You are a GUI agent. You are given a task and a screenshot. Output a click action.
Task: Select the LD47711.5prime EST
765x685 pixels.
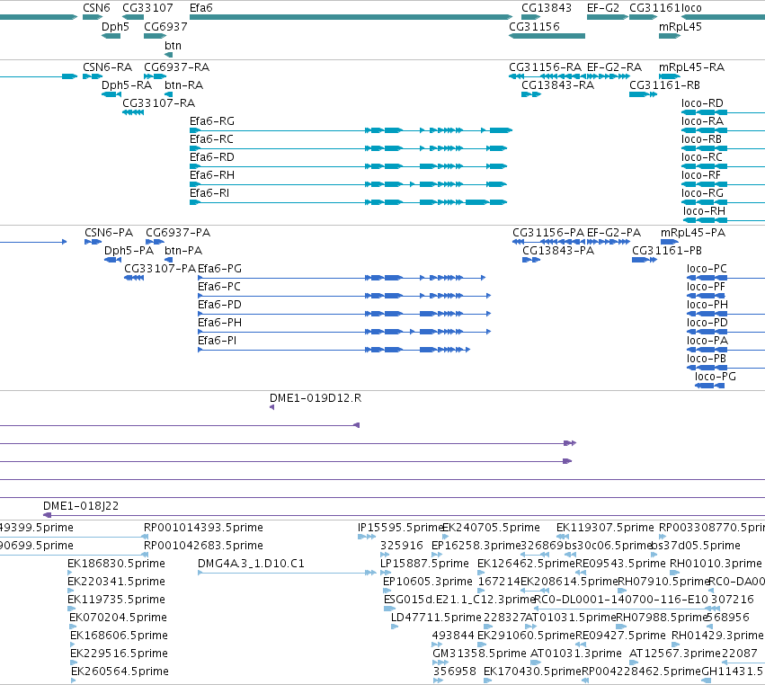point(395,627)
